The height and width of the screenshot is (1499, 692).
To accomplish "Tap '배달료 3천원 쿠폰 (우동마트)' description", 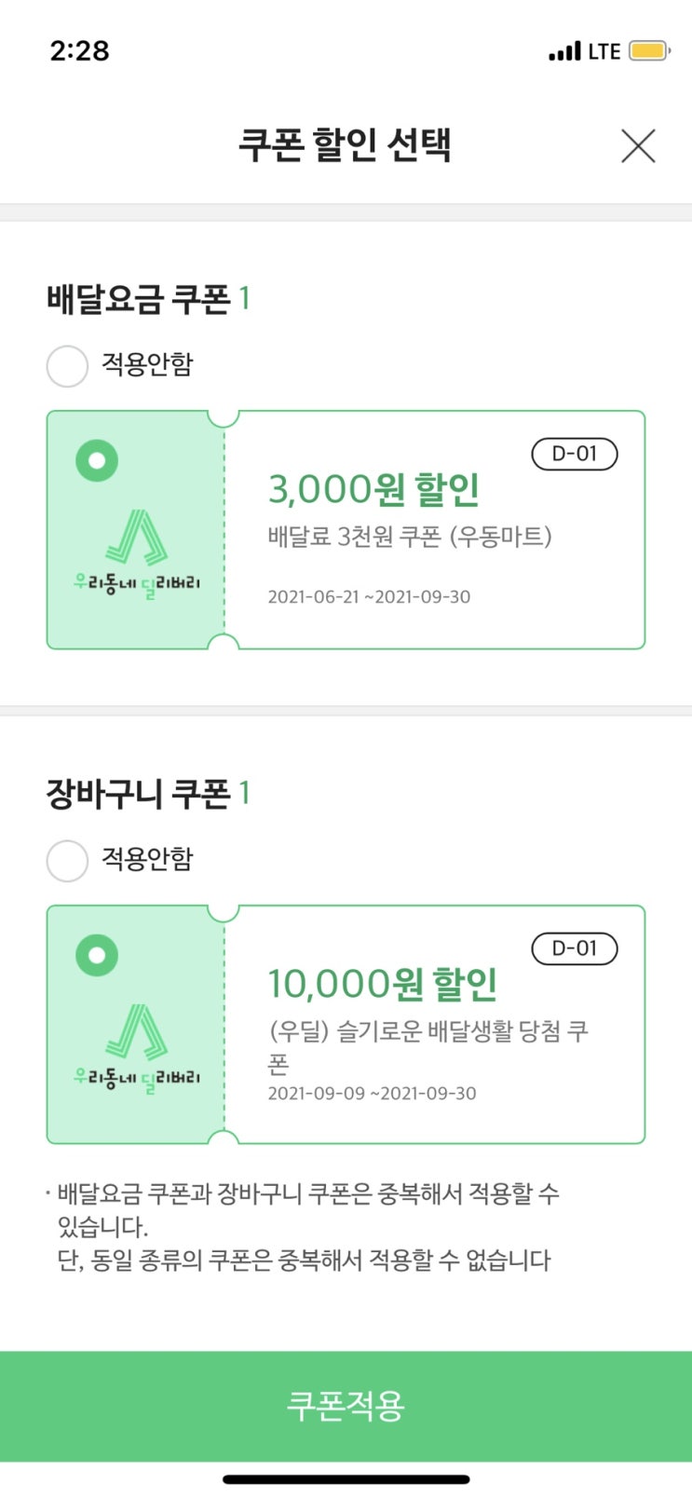I will click(x=410, y=537).
